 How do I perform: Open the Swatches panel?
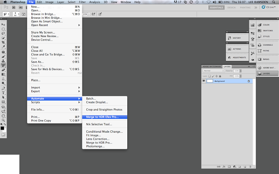267,30
